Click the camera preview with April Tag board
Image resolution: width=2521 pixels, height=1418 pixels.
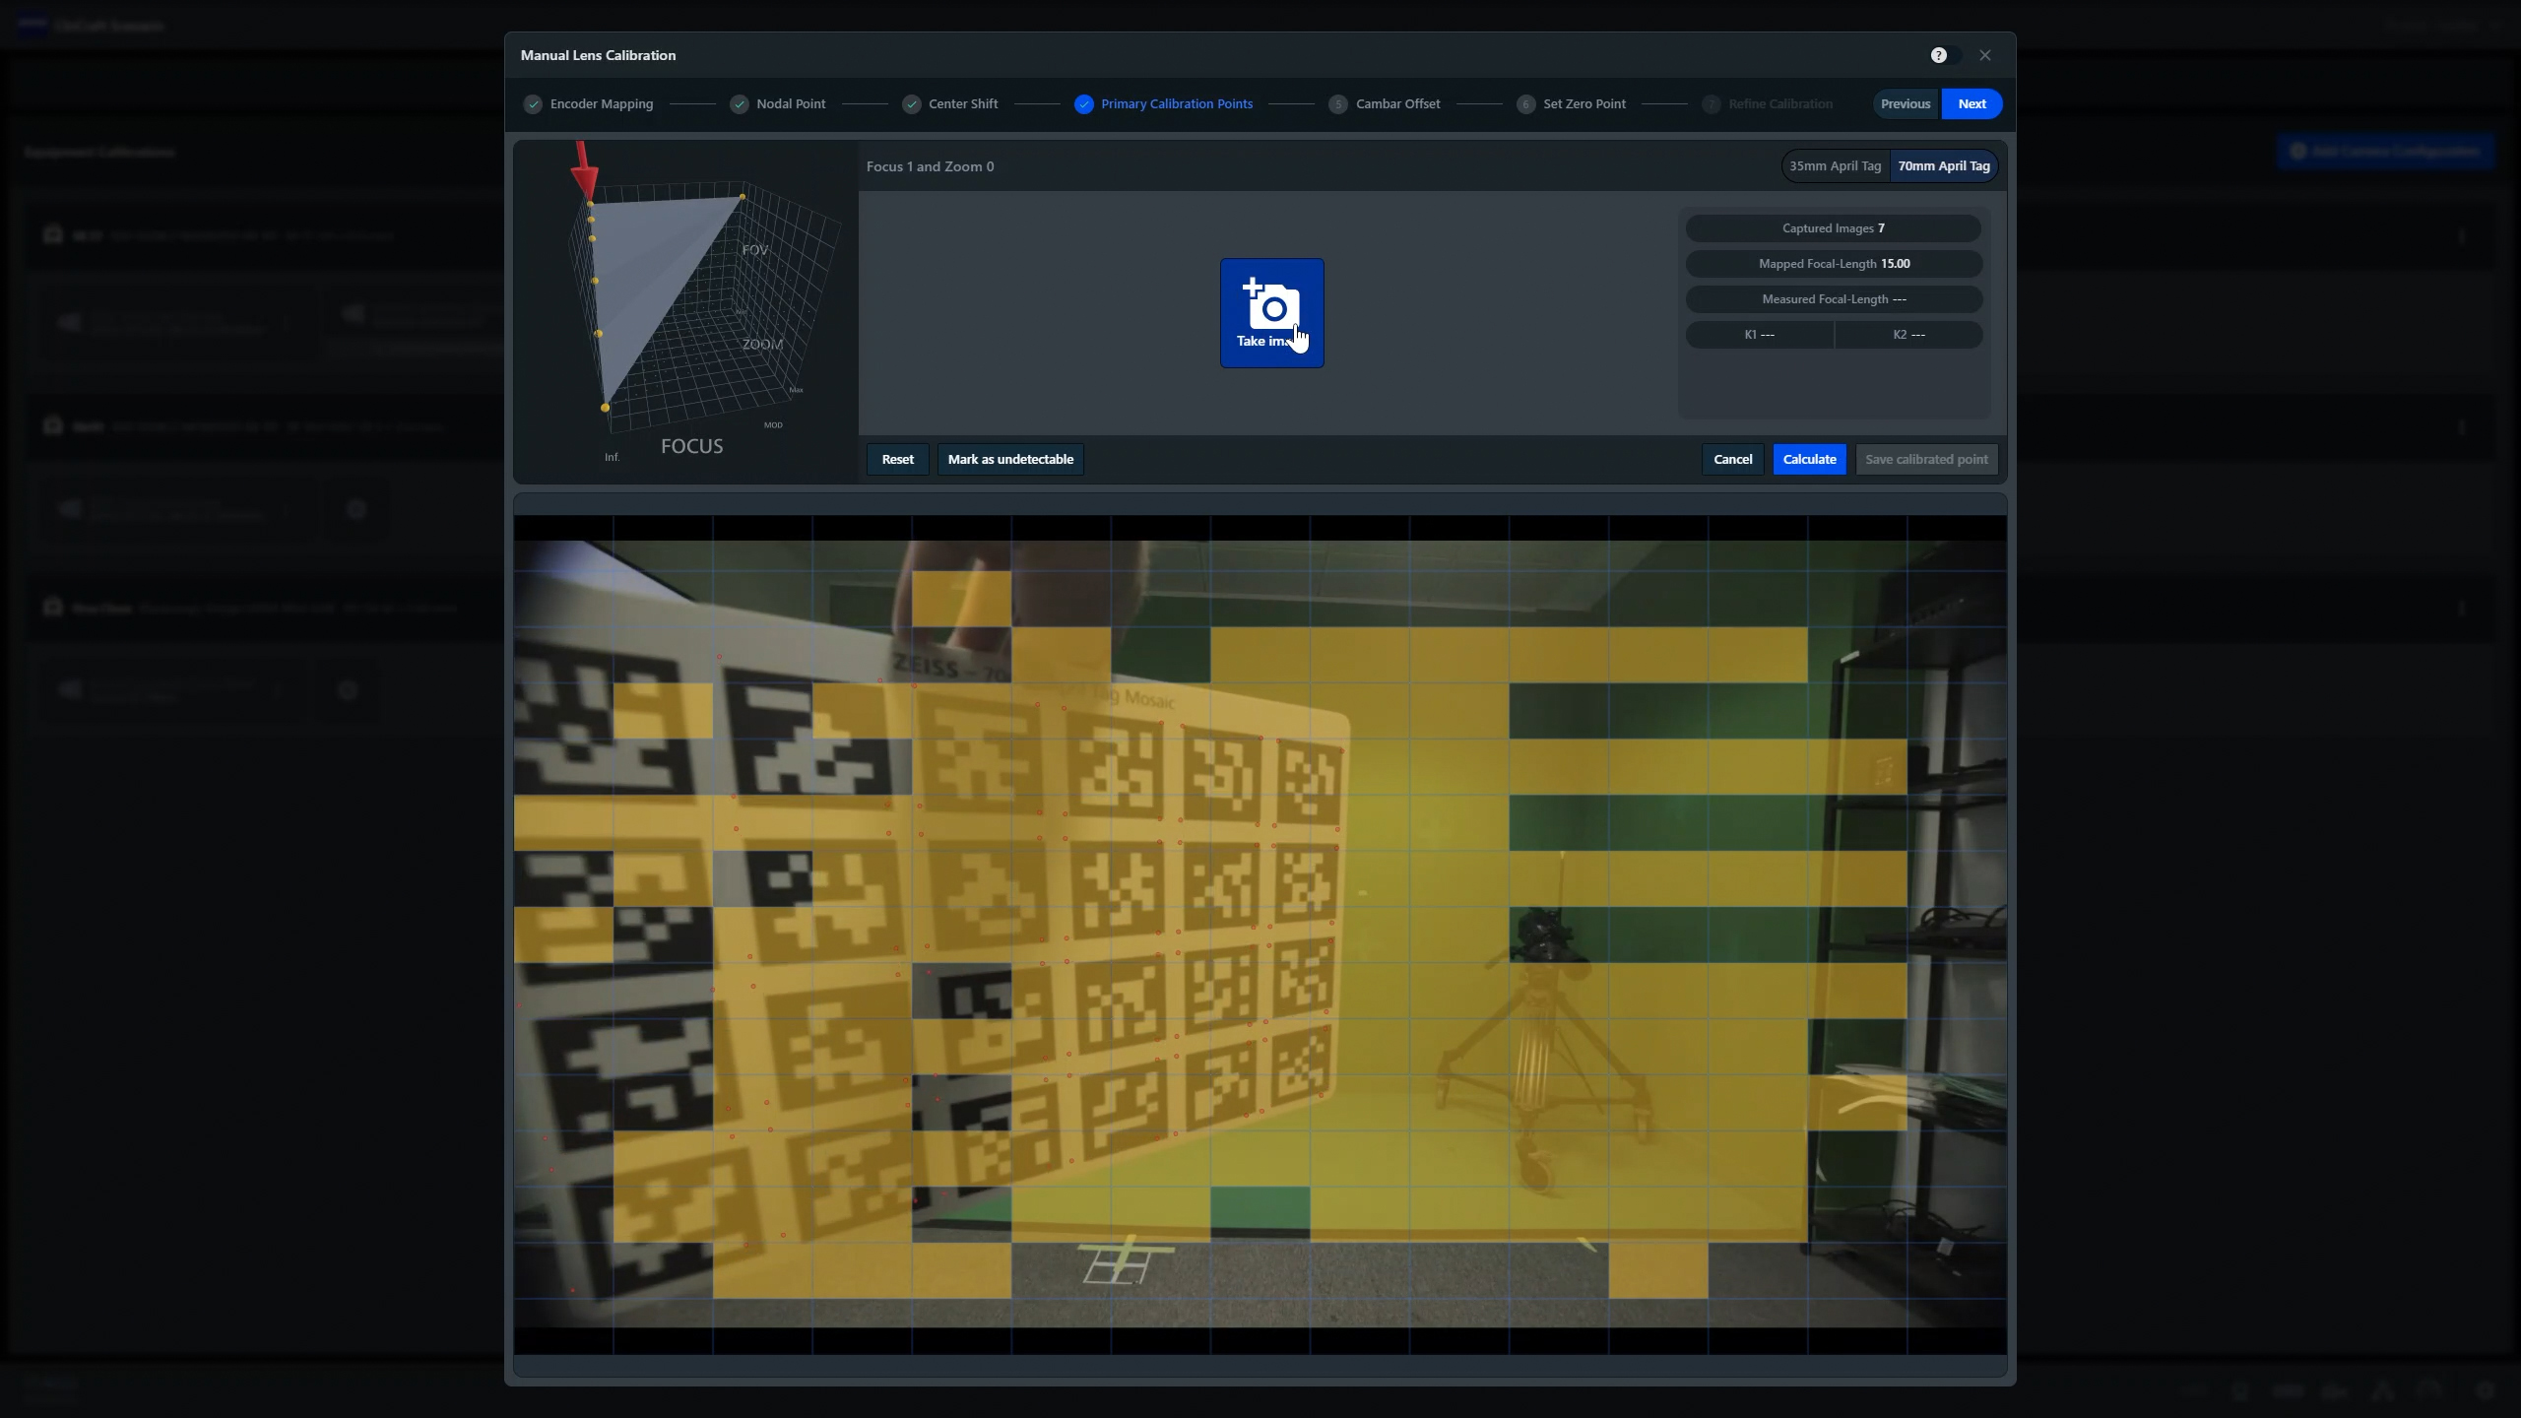[1260, 934]
